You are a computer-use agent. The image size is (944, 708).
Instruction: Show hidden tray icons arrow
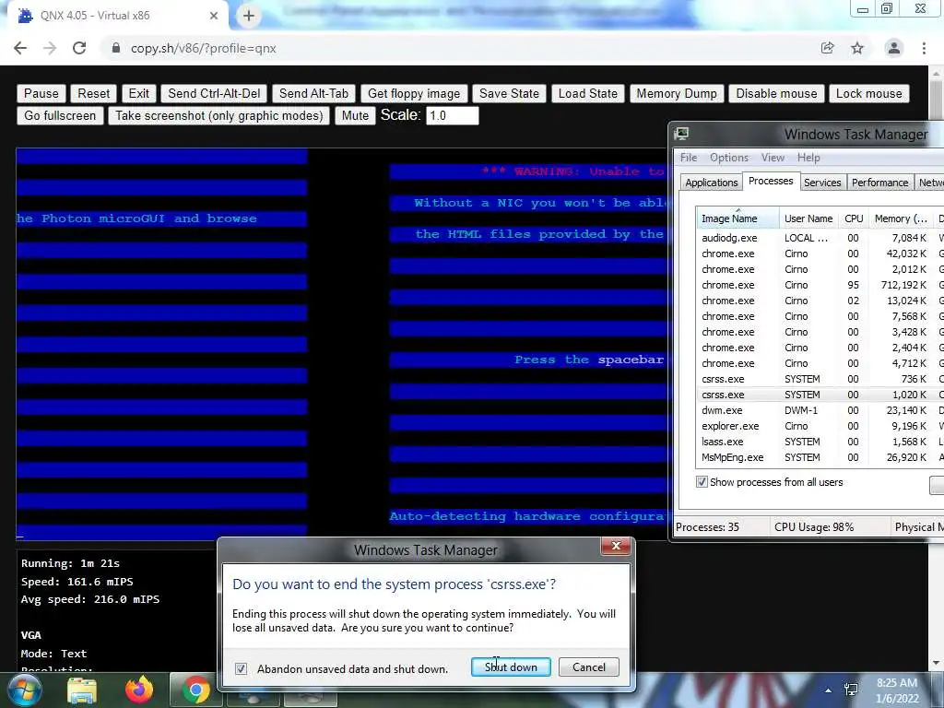(829, 690)
